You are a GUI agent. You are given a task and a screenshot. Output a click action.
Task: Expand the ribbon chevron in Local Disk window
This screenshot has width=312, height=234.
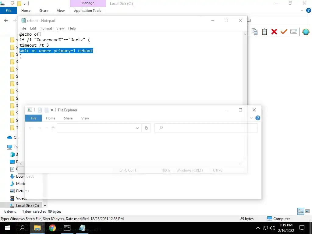point(302,10)
